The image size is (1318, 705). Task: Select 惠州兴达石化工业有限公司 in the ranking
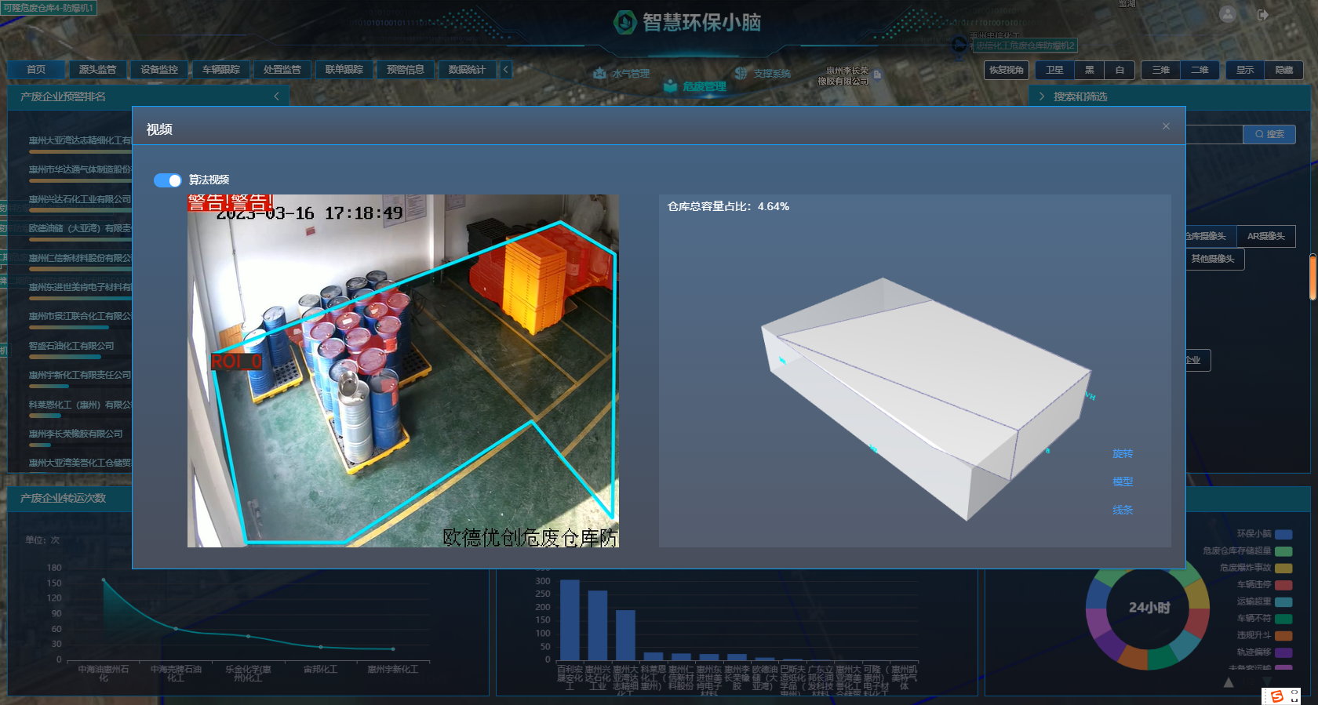pos(80,199)
